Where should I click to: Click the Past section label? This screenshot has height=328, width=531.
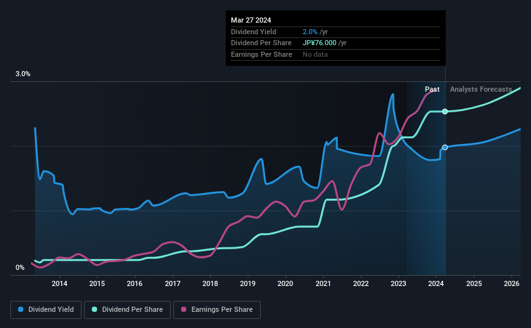coord(432,89)
